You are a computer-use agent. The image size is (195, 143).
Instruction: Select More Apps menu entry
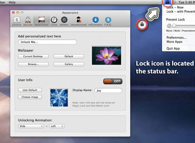click(x=174, y=42)
